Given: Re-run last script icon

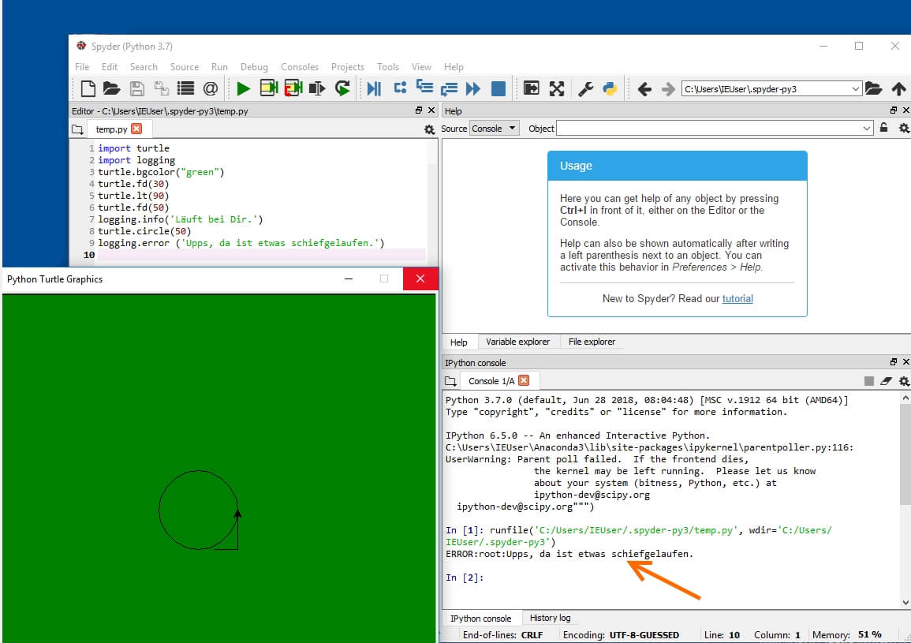Looking at the screenshot, I should coord(342,89).
